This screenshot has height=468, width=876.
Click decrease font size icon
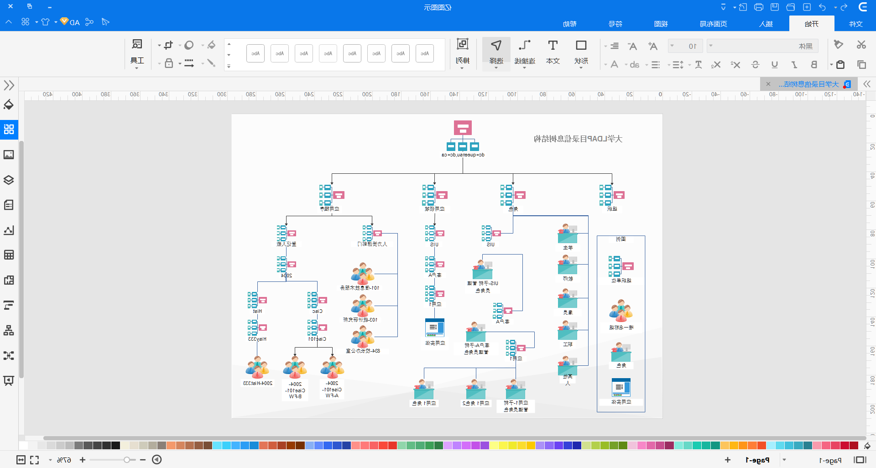pos(632,46)
